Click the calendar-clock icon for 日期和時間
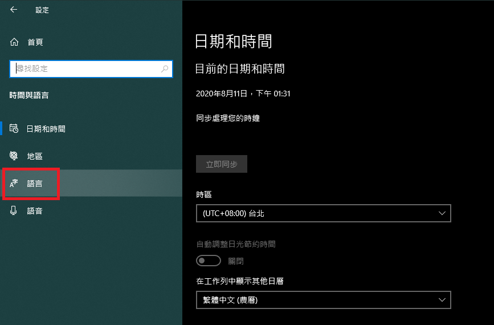The width and height of the screenshot is (494, 325). (14, 129)
